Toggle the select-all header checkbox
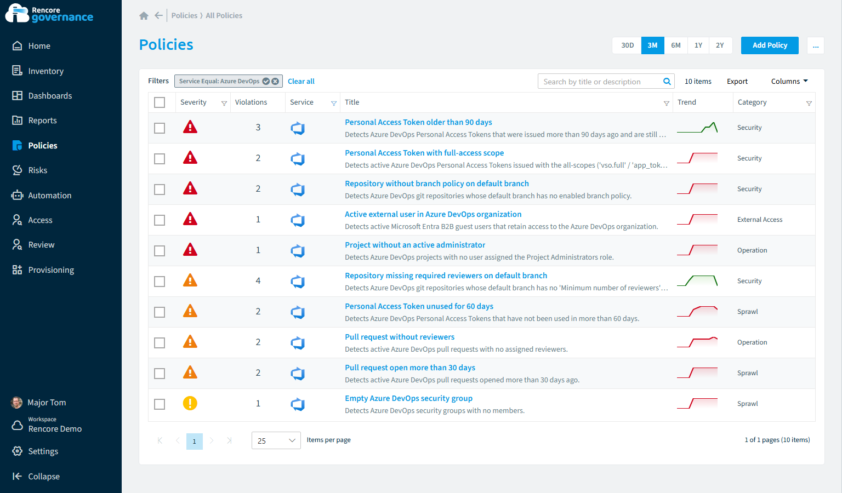 160,102
